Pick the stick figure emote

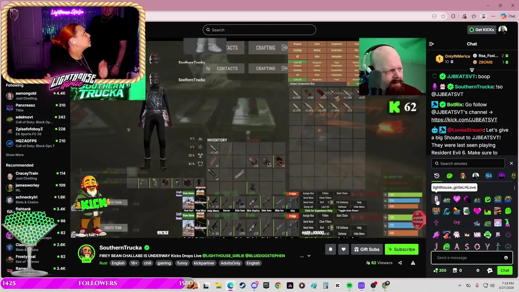(x=498, y=246)
